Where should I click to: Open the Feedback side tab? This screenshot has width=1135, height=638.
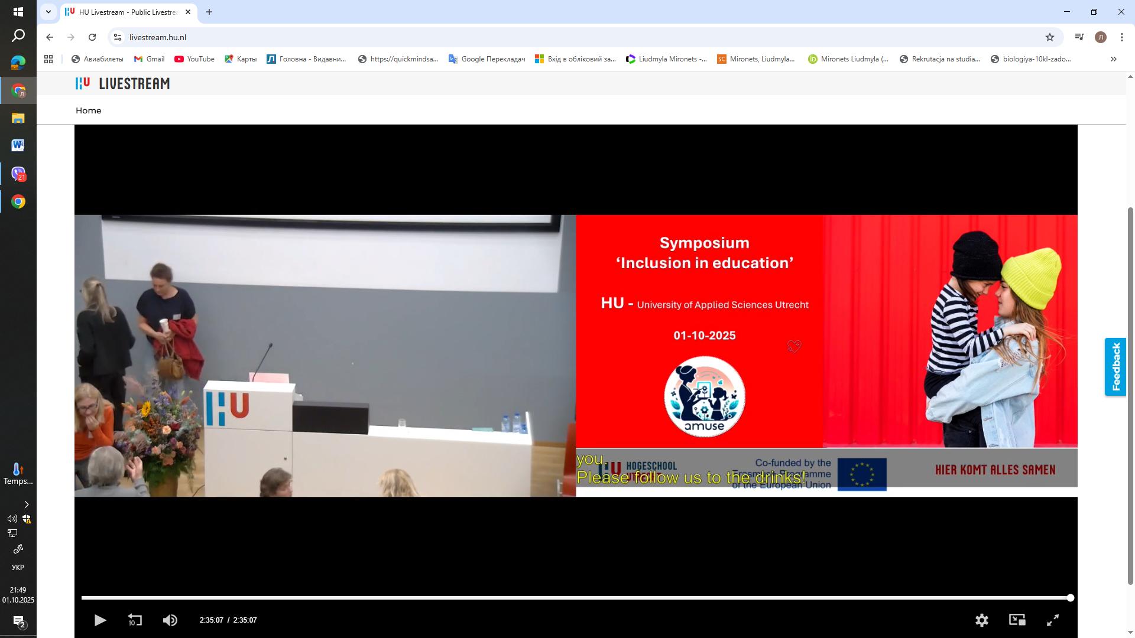1115,367
